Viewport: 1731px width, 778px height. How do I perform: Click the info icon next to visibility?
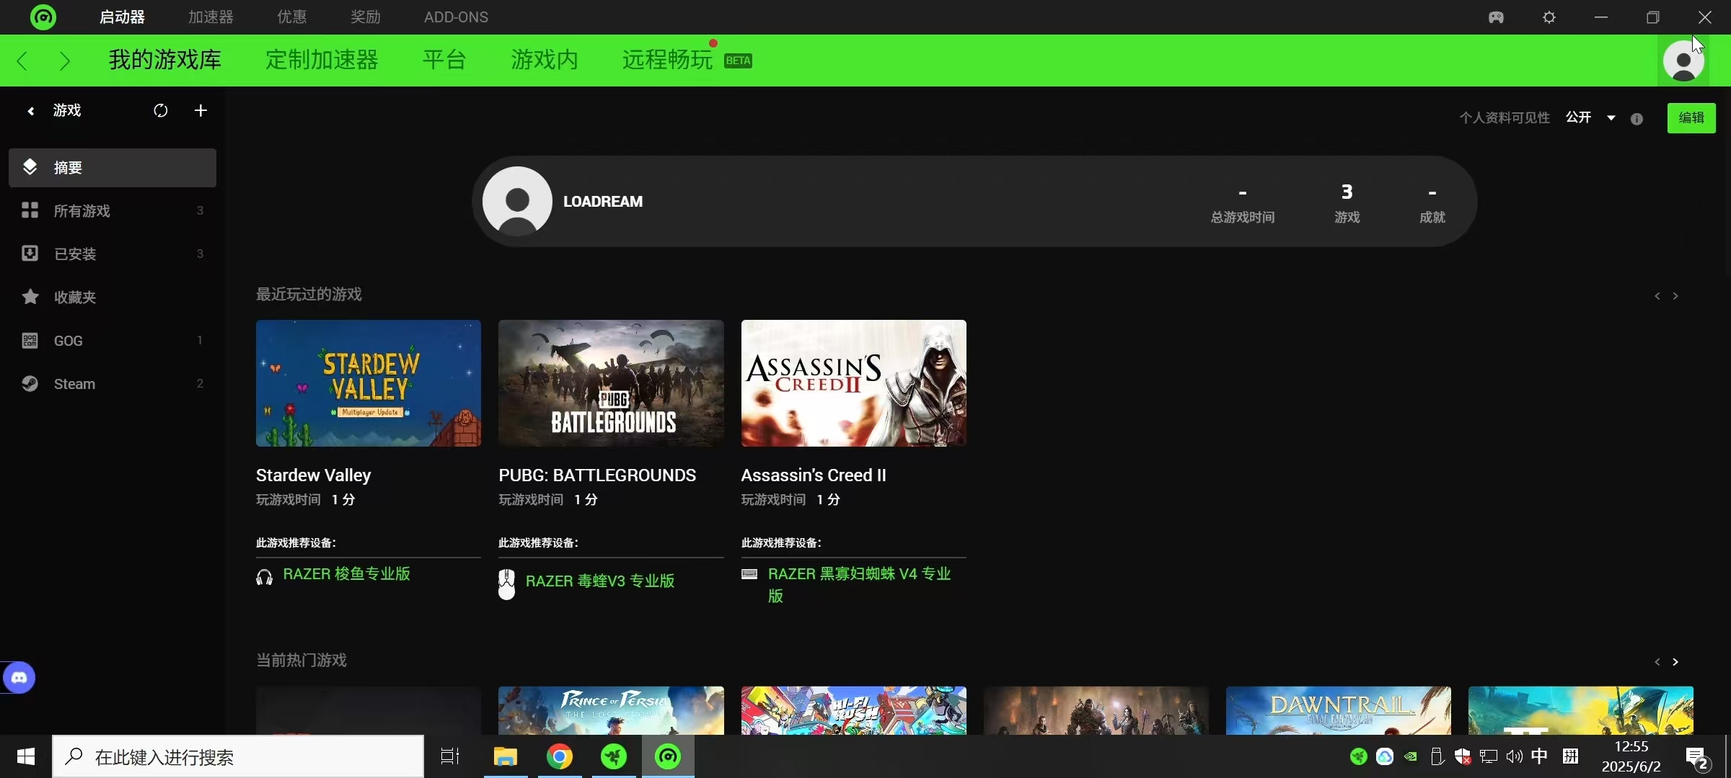pos(1637,119)
